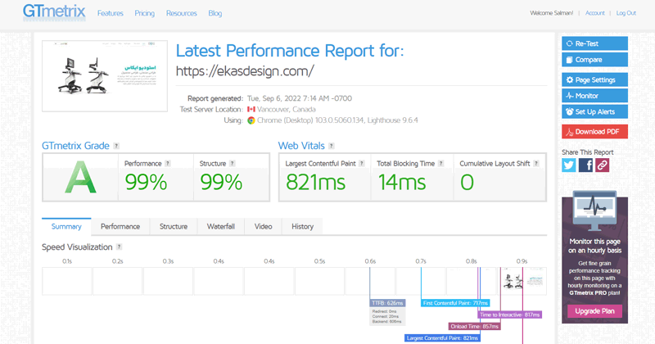
Task: Download the report as PDF
Action: click(594, 132)
